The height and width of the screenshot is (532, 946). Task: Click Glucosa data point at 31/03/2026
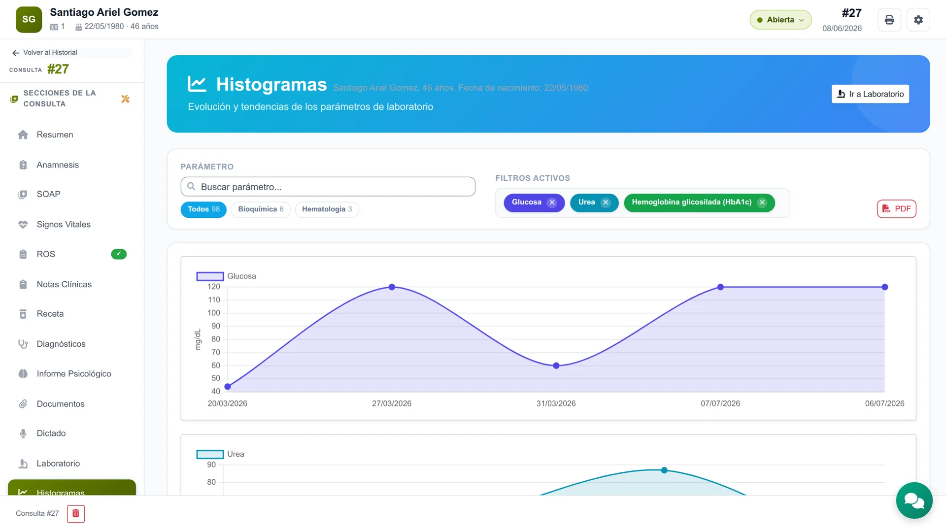pyautogui.click(x=556, y=366)
